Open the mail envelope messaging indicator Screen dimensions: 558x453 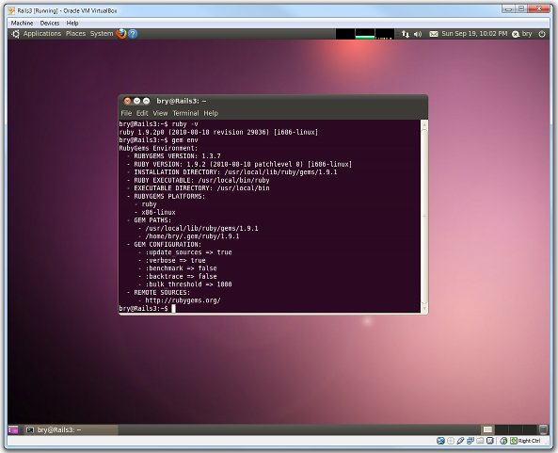(x=434, y=34)
